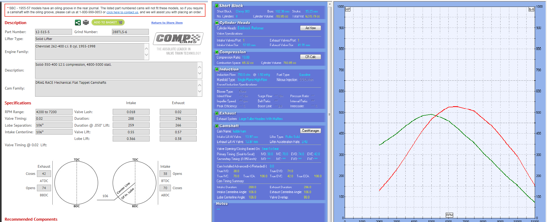Click the printer icon beside the share icon
The width and height of the screenshot is (547, 222).
(x=86, y=23)
